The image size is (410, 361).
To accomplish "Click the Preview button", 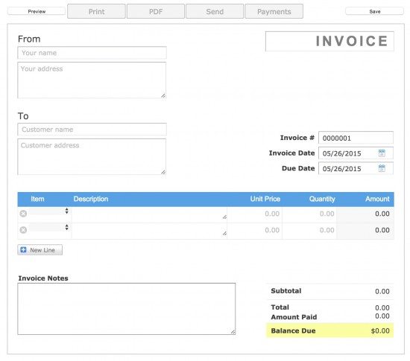I will (x=37, y=11).
